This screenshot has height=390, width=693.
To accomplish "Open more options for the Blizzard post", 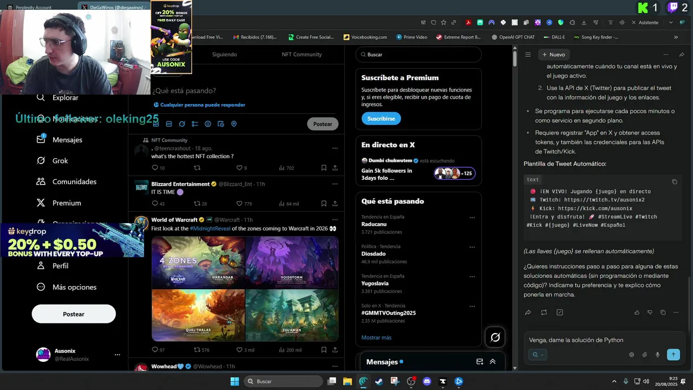I will point(335,184).
